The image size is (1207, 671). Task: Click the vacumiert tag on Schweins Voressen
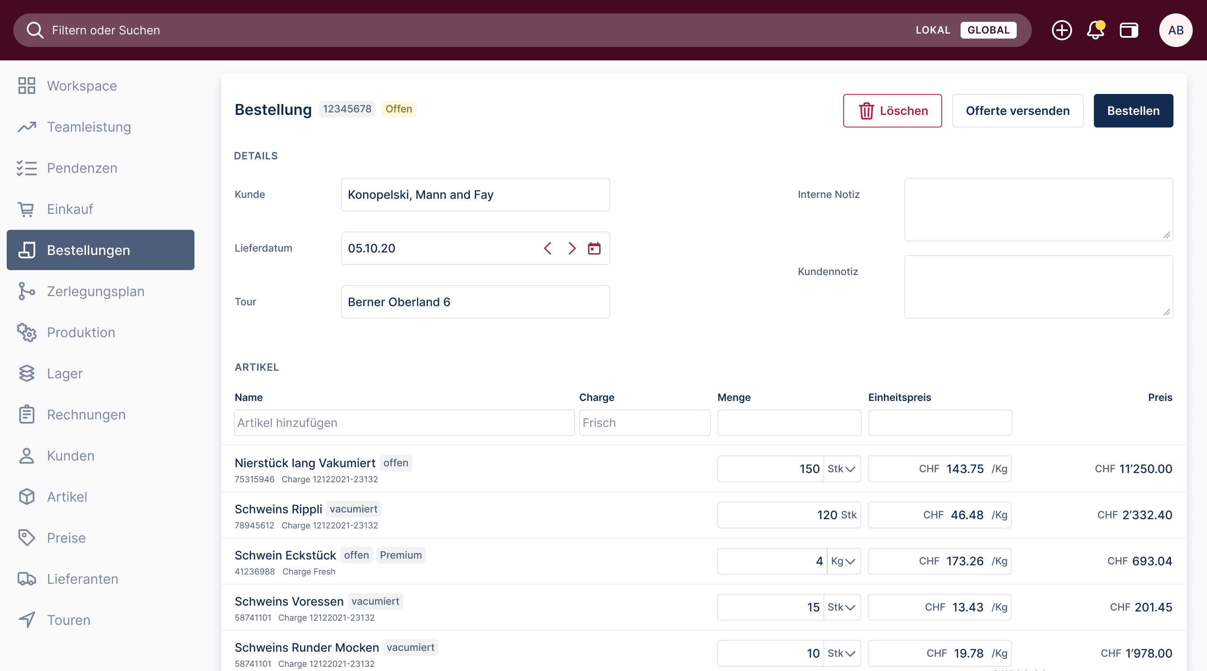[376, 601]
